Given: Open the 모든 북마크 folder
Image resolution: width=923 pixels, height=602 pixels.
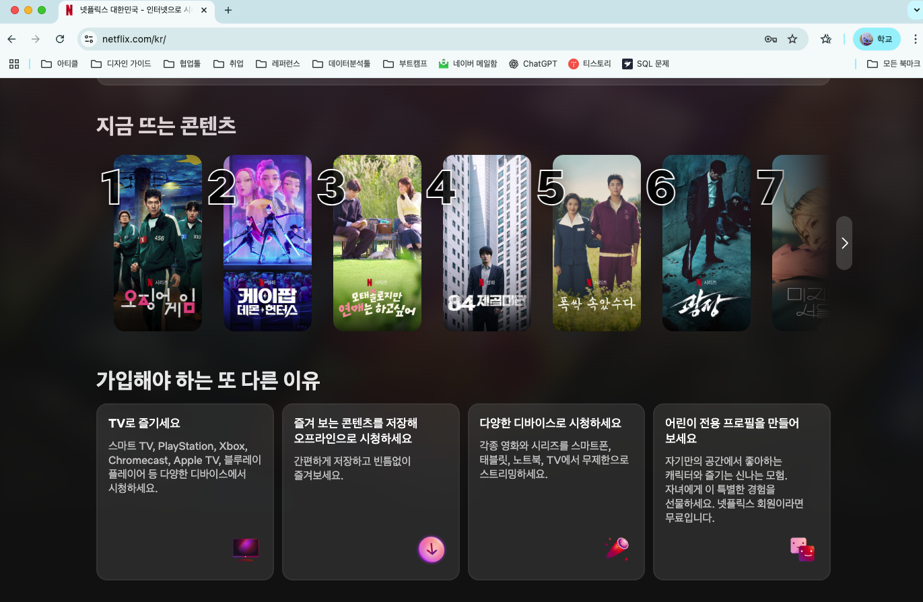Looking at the screenshot, I should point(893,64).
